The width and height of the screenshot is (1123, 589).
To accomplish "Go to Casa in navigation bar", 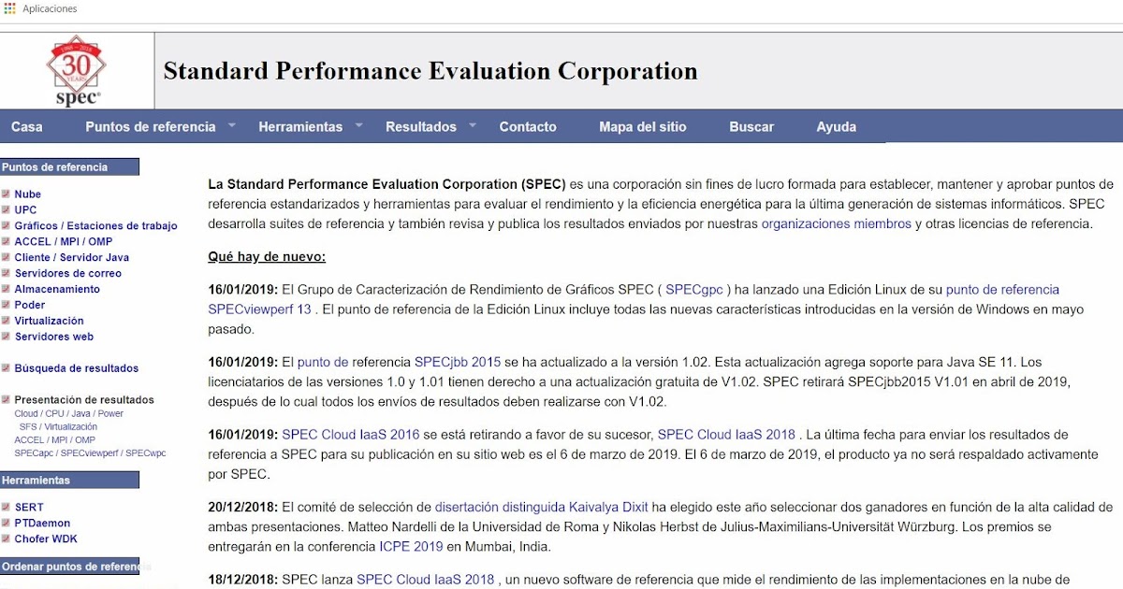I will (x=27, y=127).
